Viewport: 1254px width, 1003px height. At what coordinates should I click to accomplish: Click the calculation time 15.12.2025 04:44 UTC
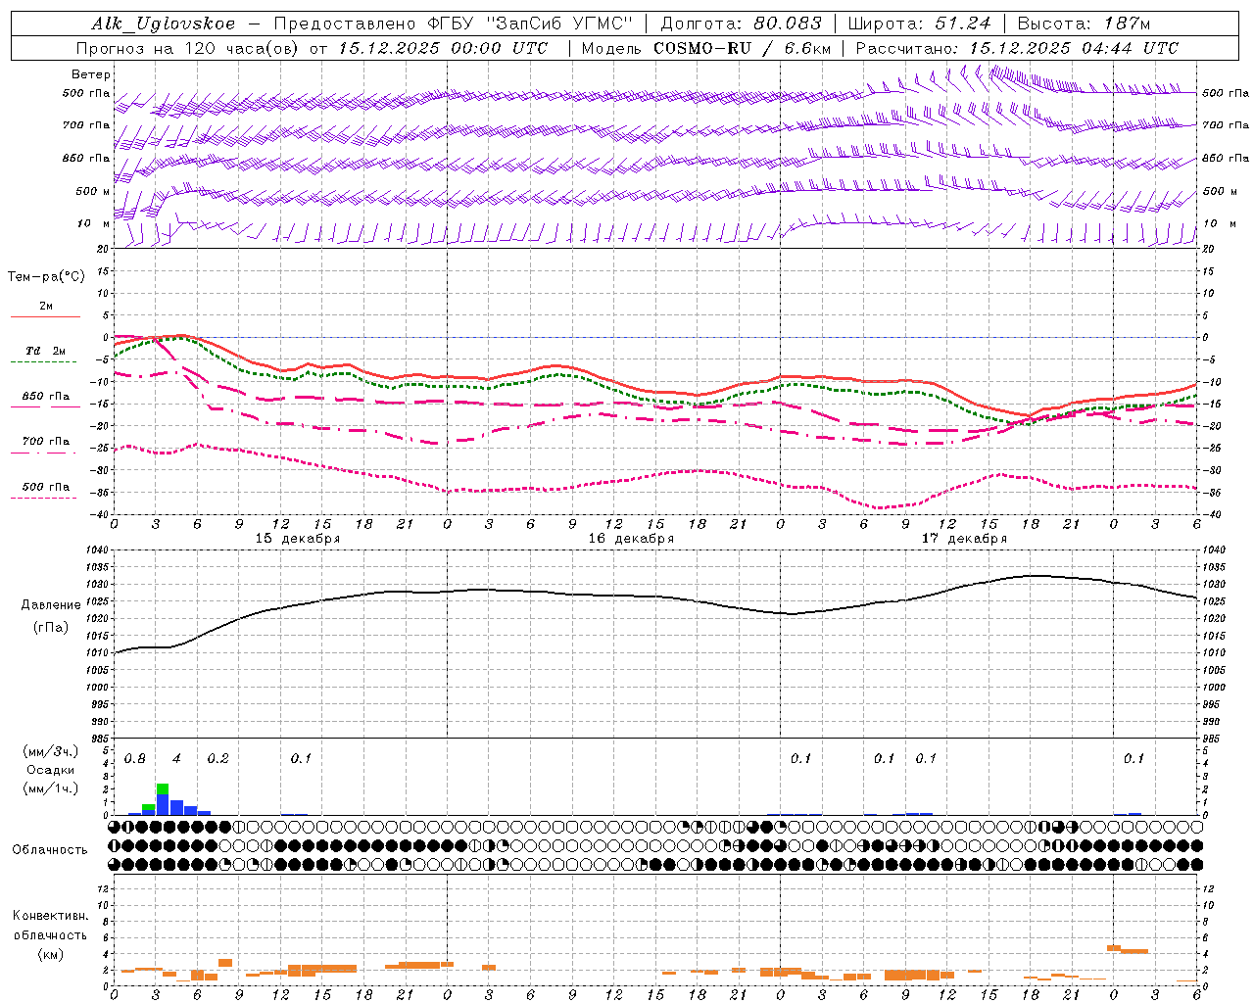pos(1074,48)
